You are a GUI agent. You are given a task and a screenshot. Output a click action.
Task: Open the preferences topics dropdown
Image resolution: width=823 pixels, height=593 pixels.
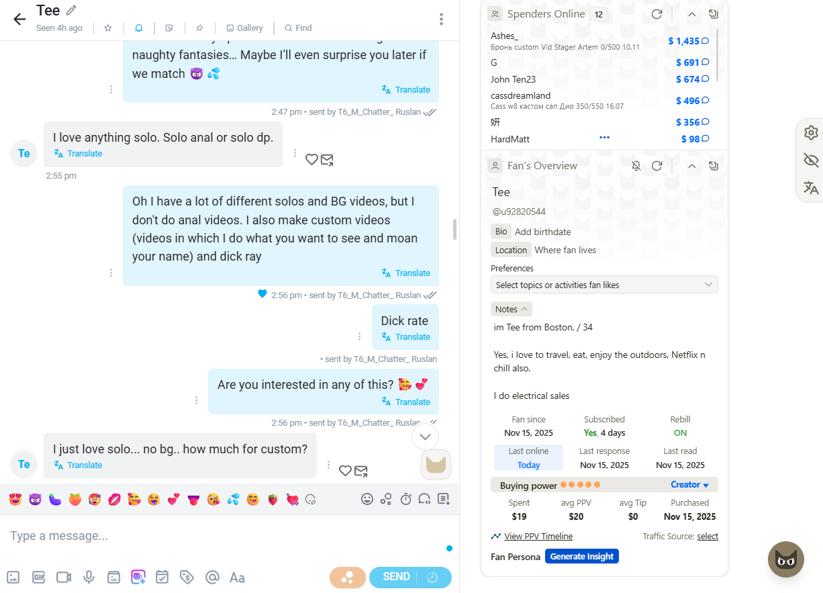coord(604,285)
